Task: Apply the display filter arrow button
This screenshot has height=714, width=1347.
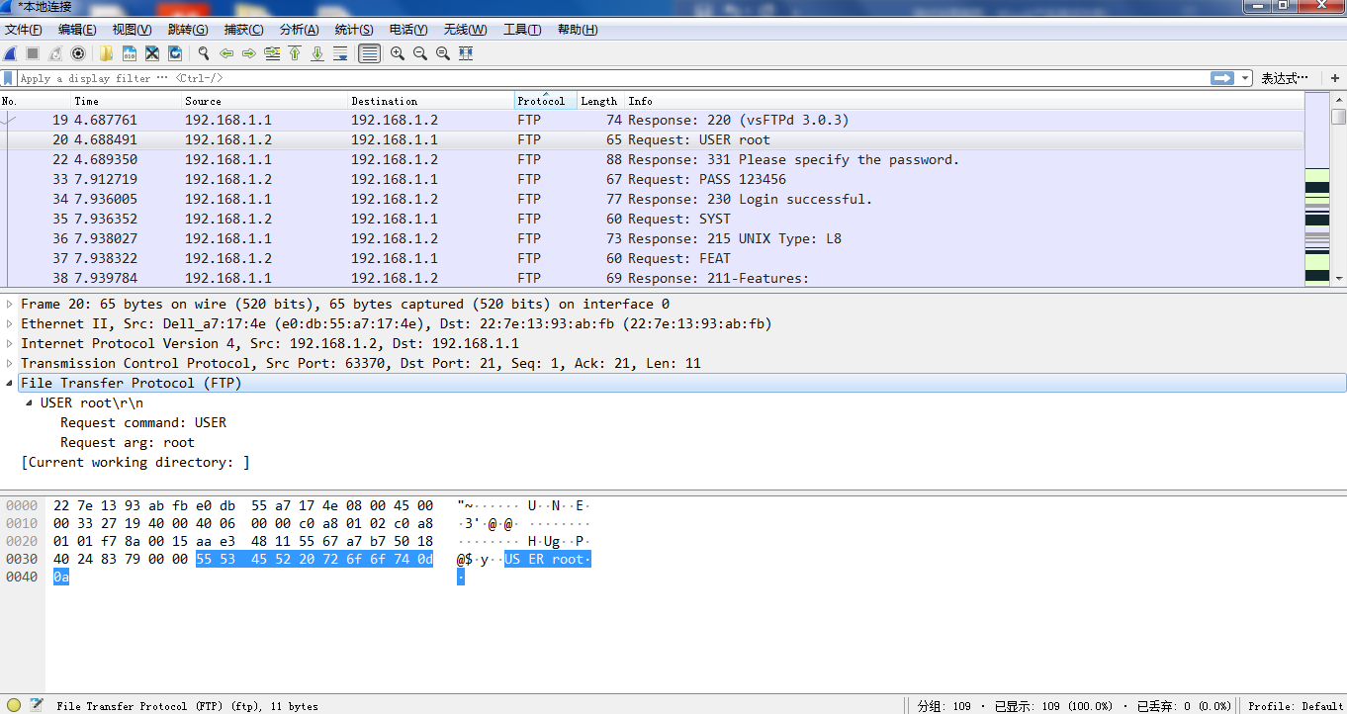Action: [x=1222, y=78]
